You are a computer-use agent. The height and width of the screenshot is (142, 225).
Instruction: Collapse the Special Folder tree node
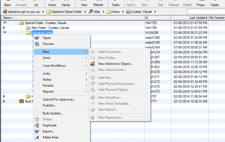point(4,23)
